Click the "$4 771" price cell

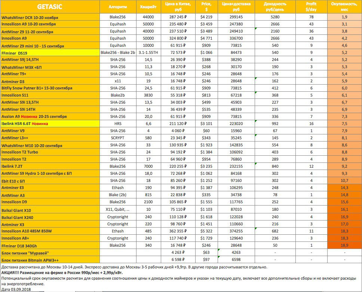206,39
